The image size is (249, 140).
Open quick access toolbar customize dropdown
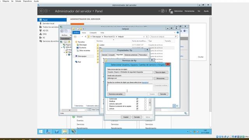tap(84, 29)
